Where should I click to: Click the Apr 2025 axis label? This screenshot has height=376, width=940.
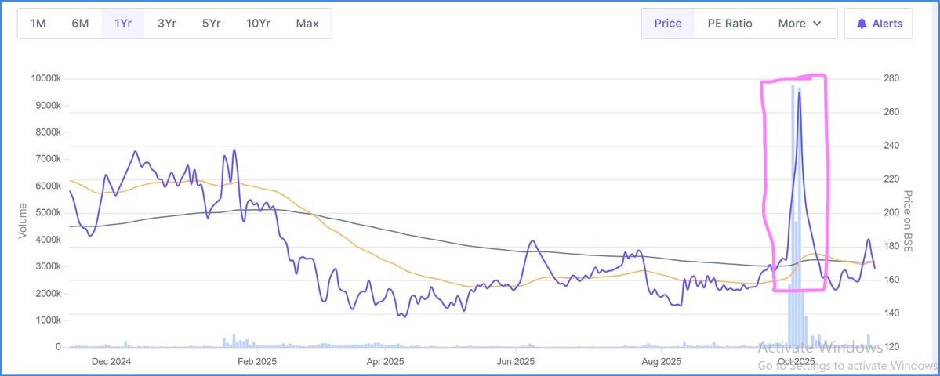[385, 362]
